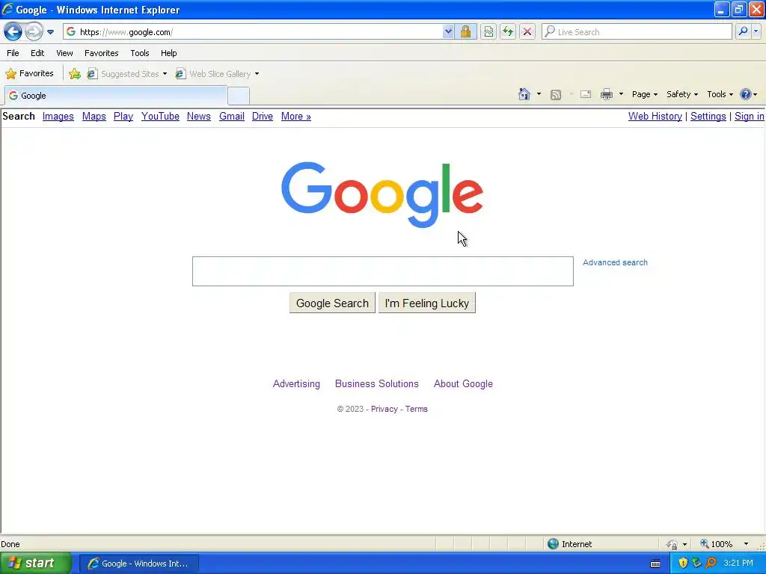Go back using the Back arrow button

[13, 32]
